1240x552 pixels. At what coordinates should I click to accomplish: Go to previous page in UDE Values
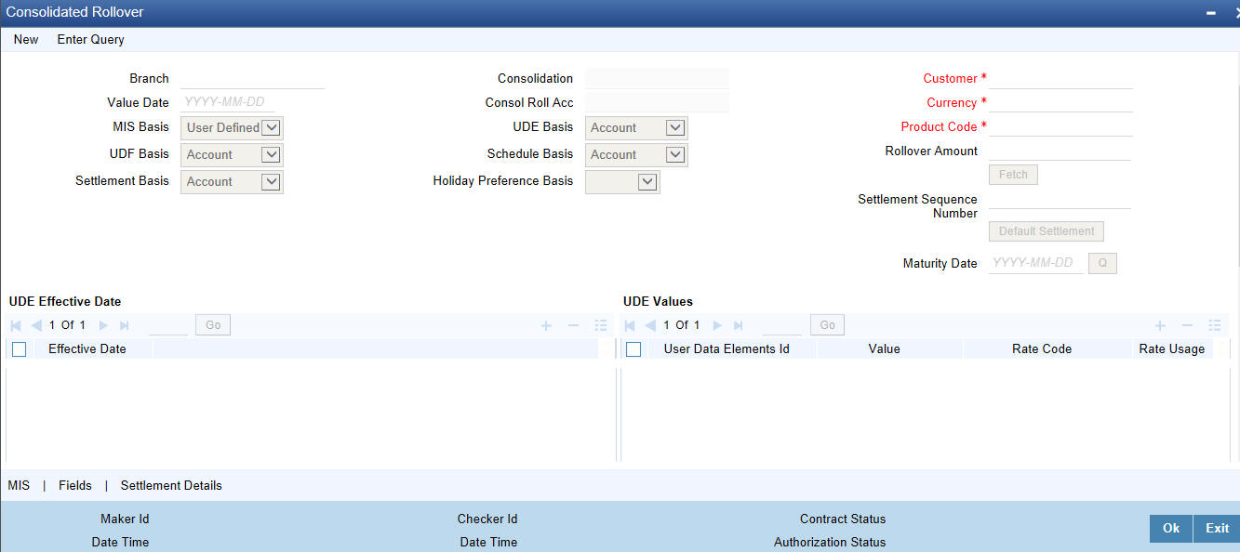click(650, 325)
